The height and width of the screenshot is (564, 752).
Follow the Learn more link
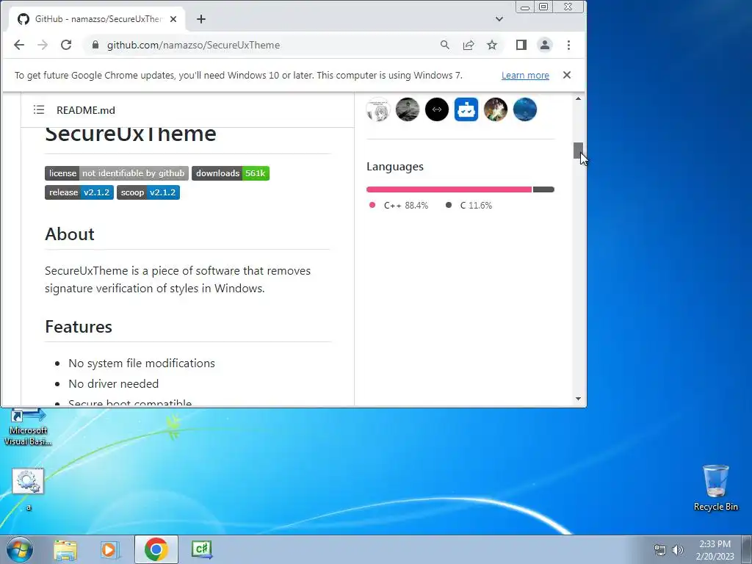pos(525,76)
